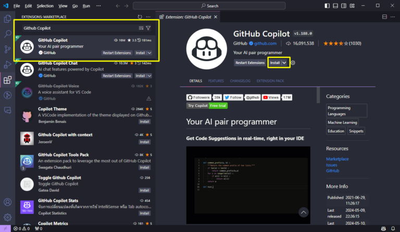Click Try Copilot Free trial badge
Image resolution: width=400 pixels, height=232 pixels.
(207, 106)
